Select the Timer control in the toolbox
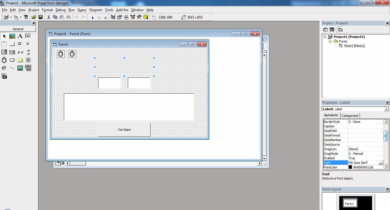390x210 pixels. (4, 60)
